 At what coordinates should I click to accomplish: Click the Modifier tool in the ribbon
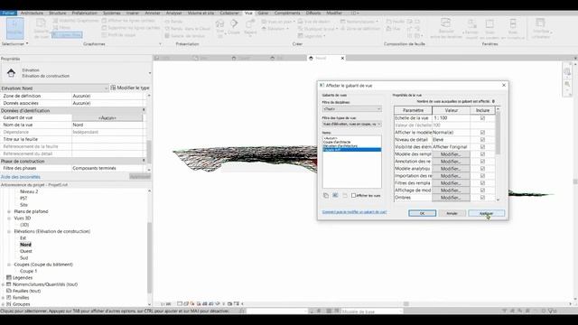(14, 28)
